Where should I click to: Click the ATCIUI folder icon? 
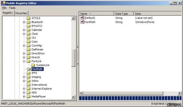click(28, 18)
